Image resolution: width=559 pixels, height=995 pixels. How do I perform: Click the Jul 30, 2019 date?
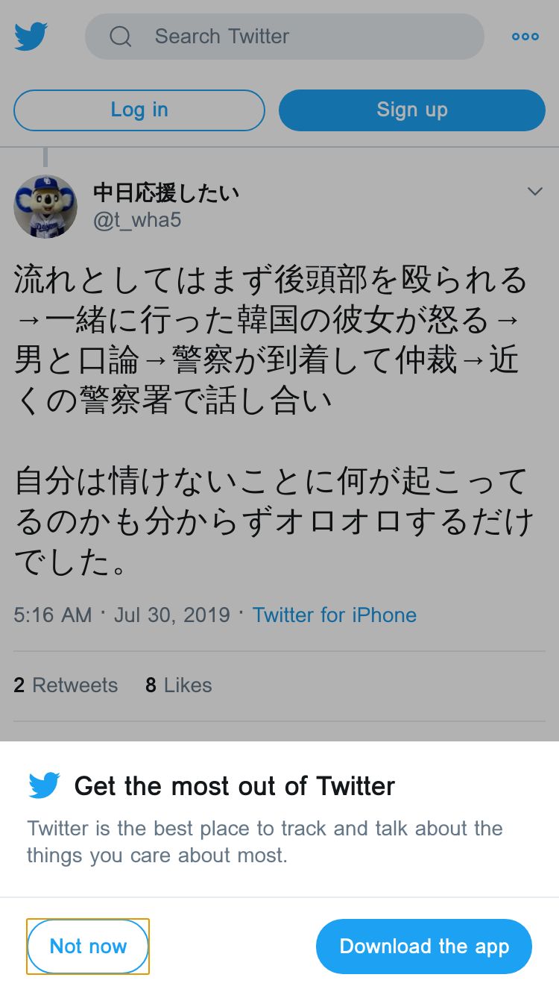coord(172,615)
